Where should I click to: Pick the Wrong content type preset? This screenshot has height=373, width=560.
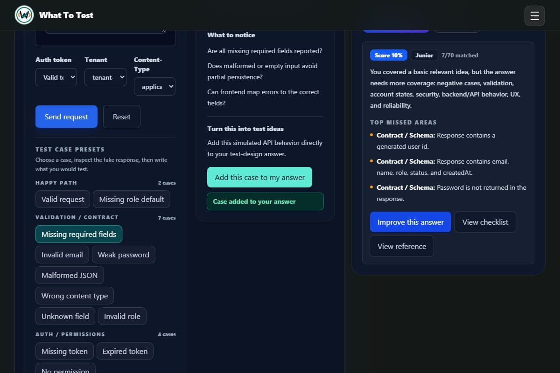pyautogui.click(x=75, y=296)
